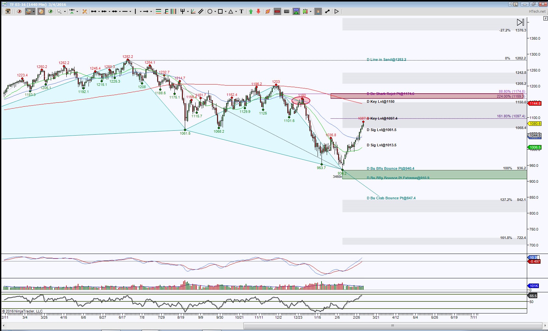The width and height of the screenshot is (548, 331).
Task: Click the yellow 1080.6 price marker
Action: click(x=535, y=124)
